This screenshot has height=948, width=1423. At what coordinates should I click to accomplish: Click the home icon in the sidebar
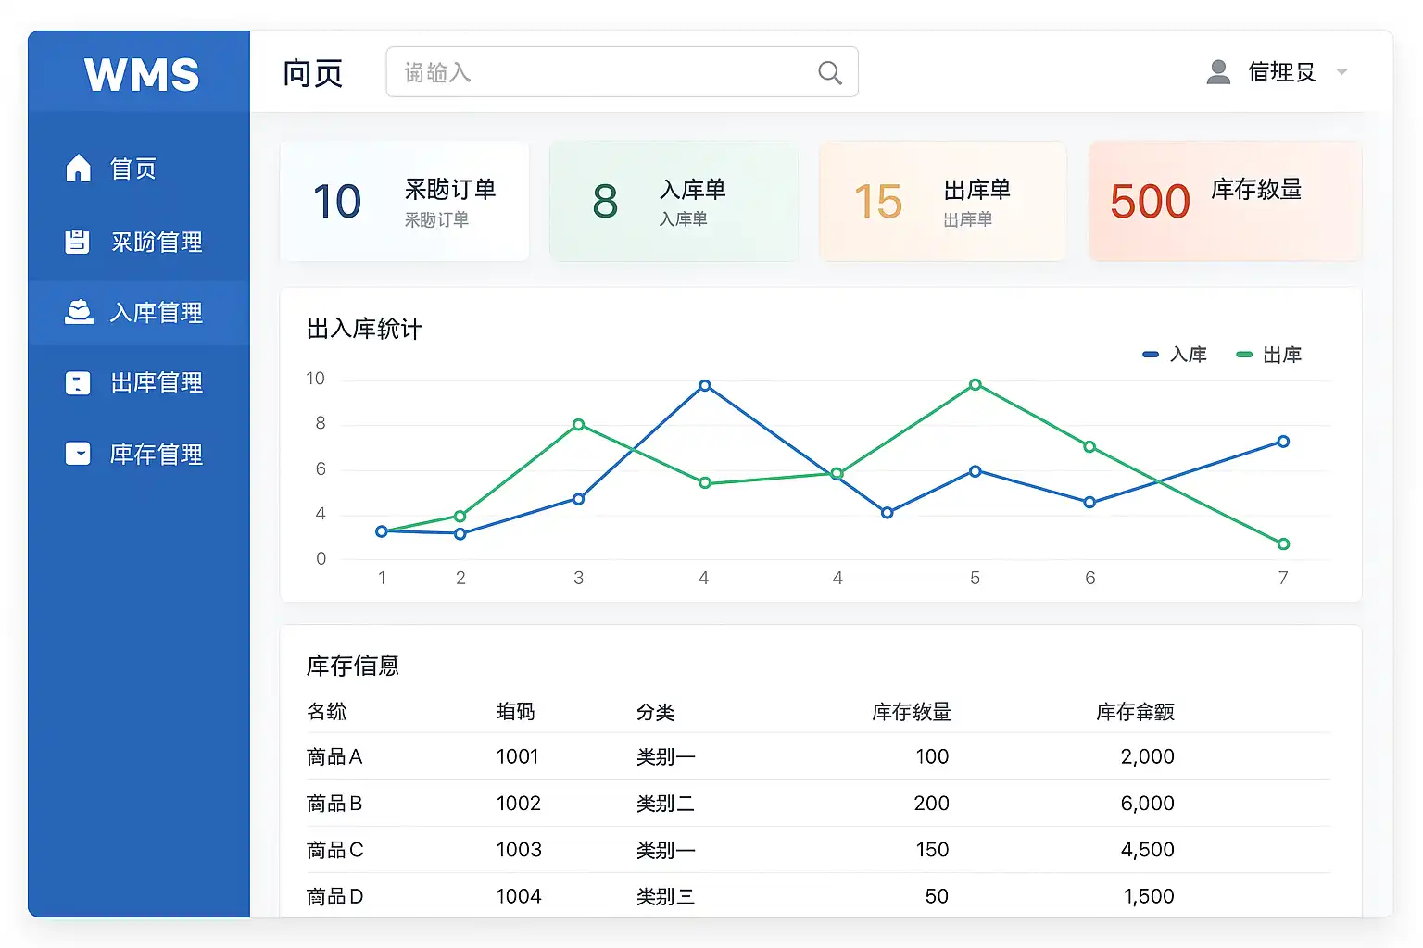(79, 168)
